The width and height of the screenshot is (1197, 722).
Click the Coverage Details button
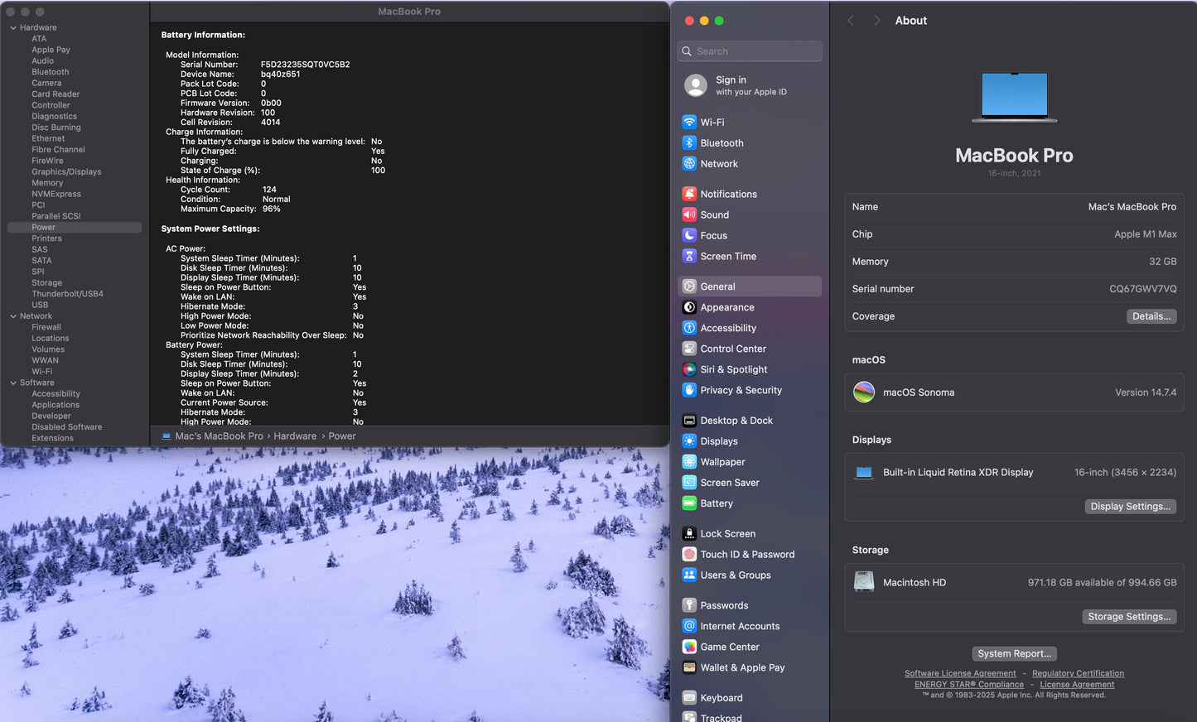click(x=1151, y=316)
